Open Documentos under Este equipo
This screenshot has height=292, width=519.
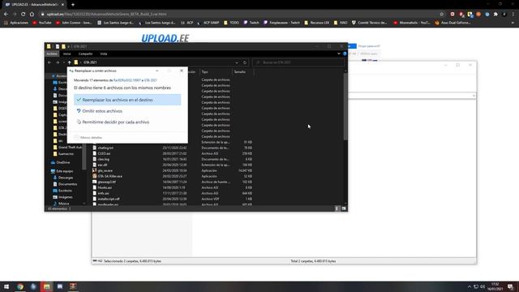coord(67,184)
